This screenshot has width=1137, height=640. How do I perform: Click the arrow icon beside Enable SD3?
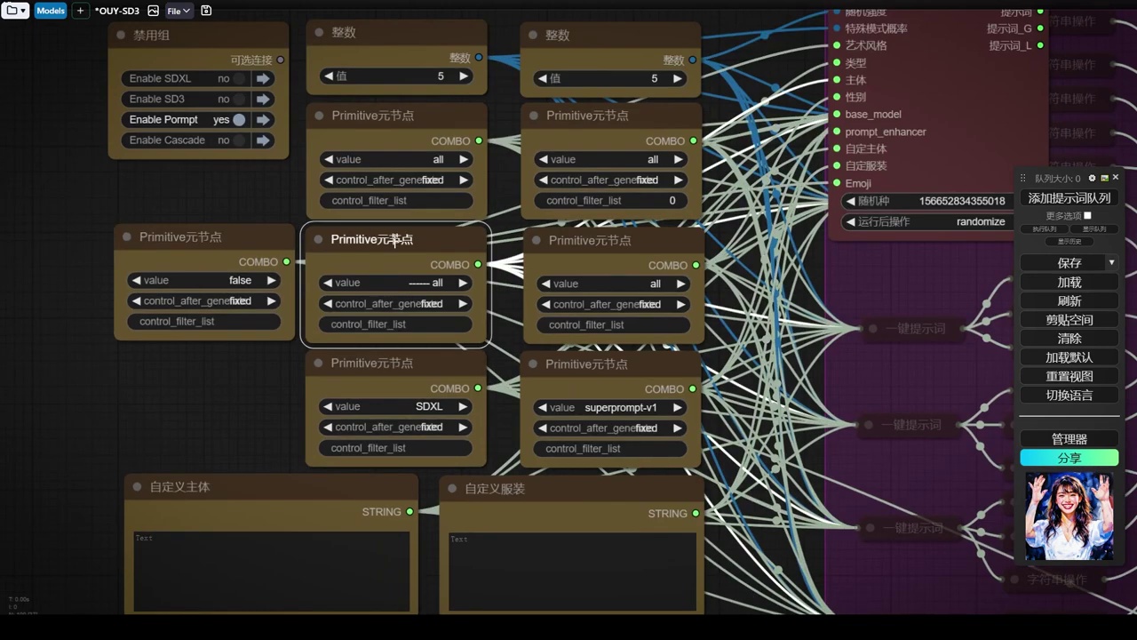pos(263,99)
